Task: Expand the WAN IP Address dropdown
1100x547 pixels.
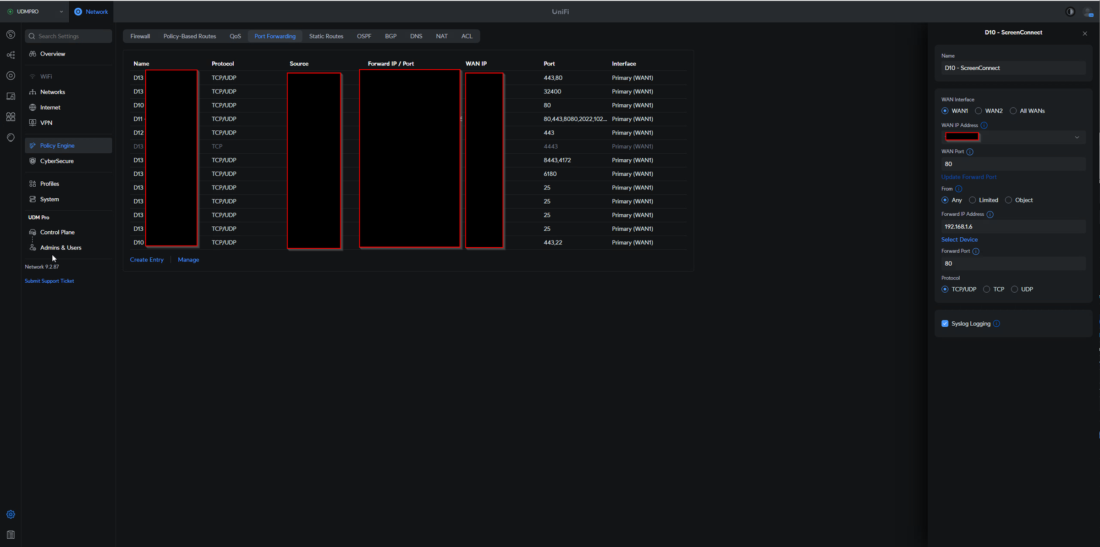Action: coord(1076,137)
